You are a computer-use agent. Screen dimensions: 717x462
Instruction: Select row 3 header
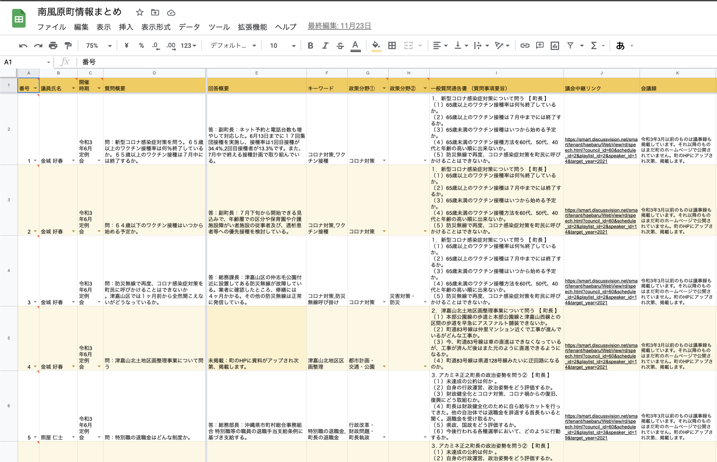[x=9, y=200]
